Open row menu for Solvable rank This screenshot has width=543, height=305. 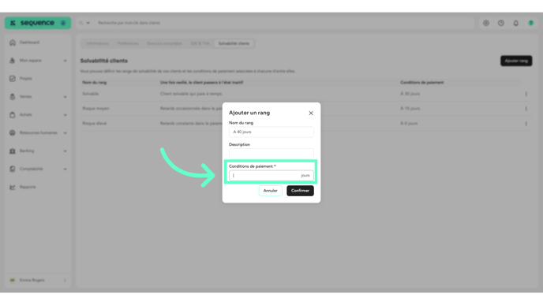pos(526,94)
